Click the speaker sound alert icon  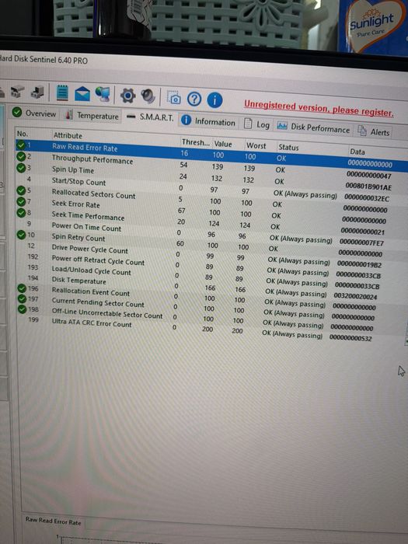[x=148, y=96]
